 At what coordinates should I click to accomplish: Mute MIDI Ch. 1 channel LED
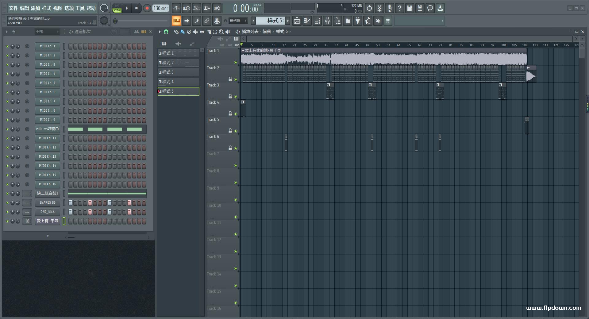tap(7, 46)
